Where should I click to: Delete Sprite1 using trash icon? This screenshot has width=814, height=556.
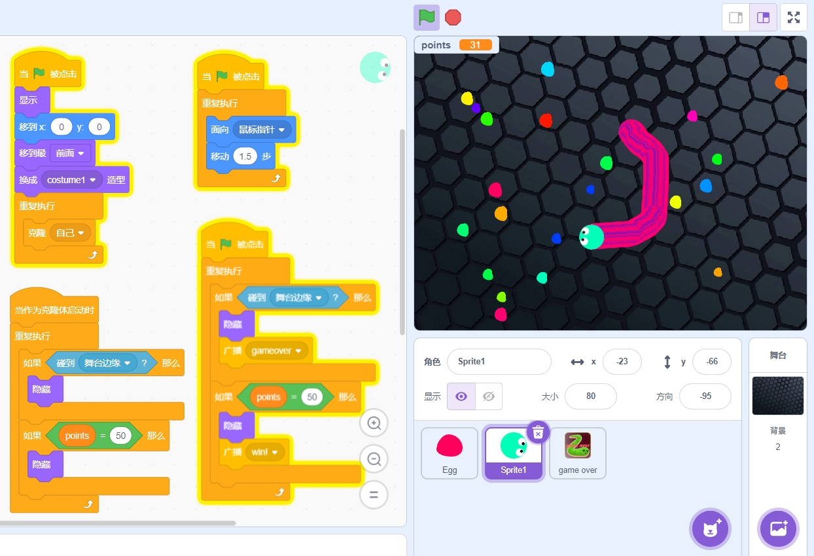coord(538,432)
